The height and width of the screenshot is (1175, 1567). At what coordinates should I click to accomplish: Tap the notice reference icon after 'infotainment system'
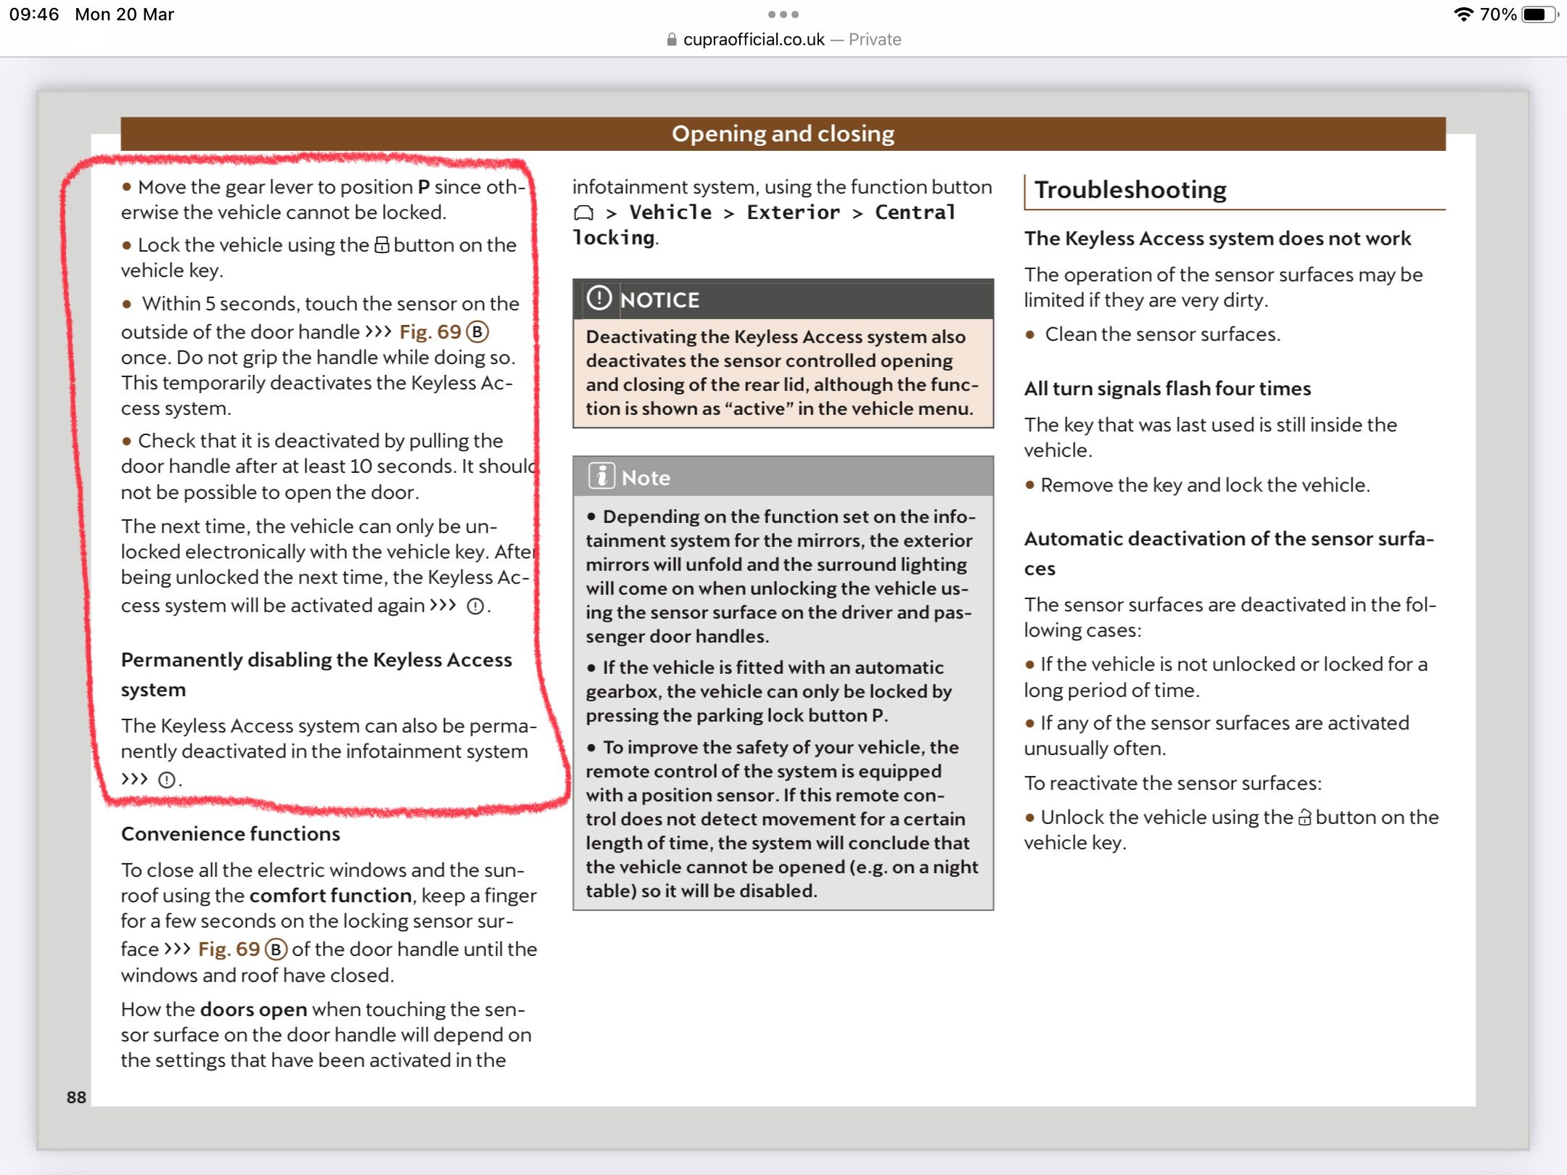pos(167,780)
